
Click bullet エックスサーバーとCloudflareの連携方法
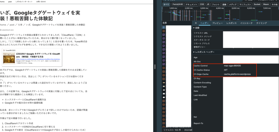tap(25, 100)
